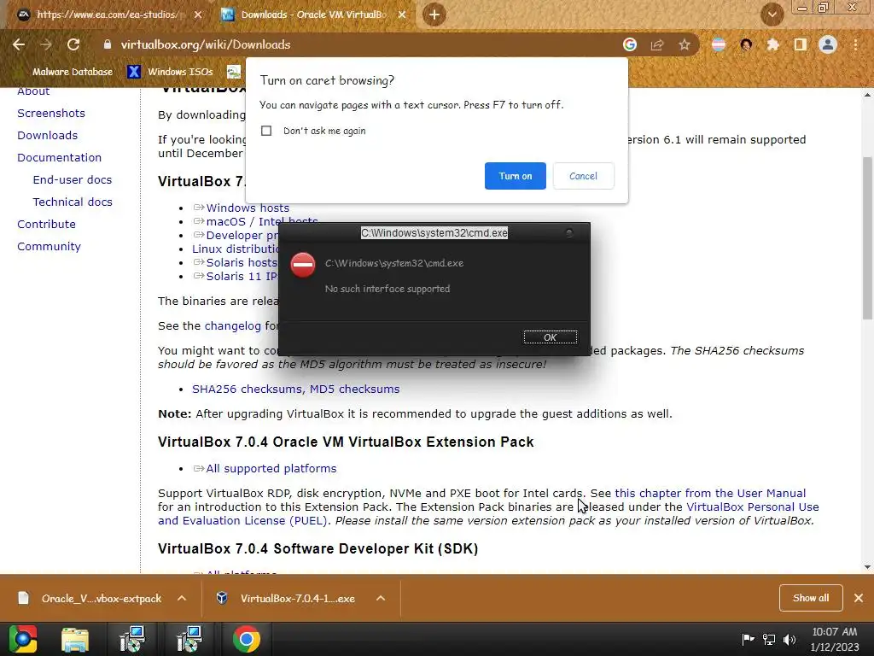Screen dimensions: 874x656
Task: Open the Contribute sidebar link
Action: (46, 225)
